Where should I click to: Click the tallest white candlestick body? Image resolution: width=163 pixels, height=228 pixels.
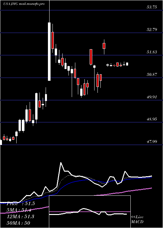(x=49, y=51)
